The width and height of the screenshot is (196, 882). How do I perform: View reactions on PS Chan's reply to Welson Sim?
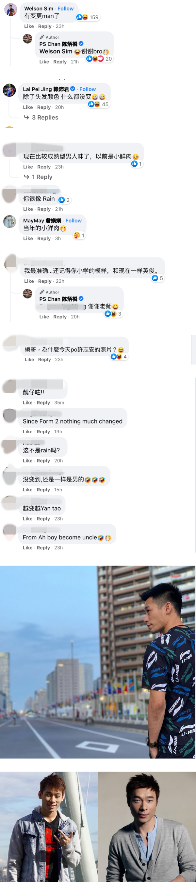coord(99,59)
